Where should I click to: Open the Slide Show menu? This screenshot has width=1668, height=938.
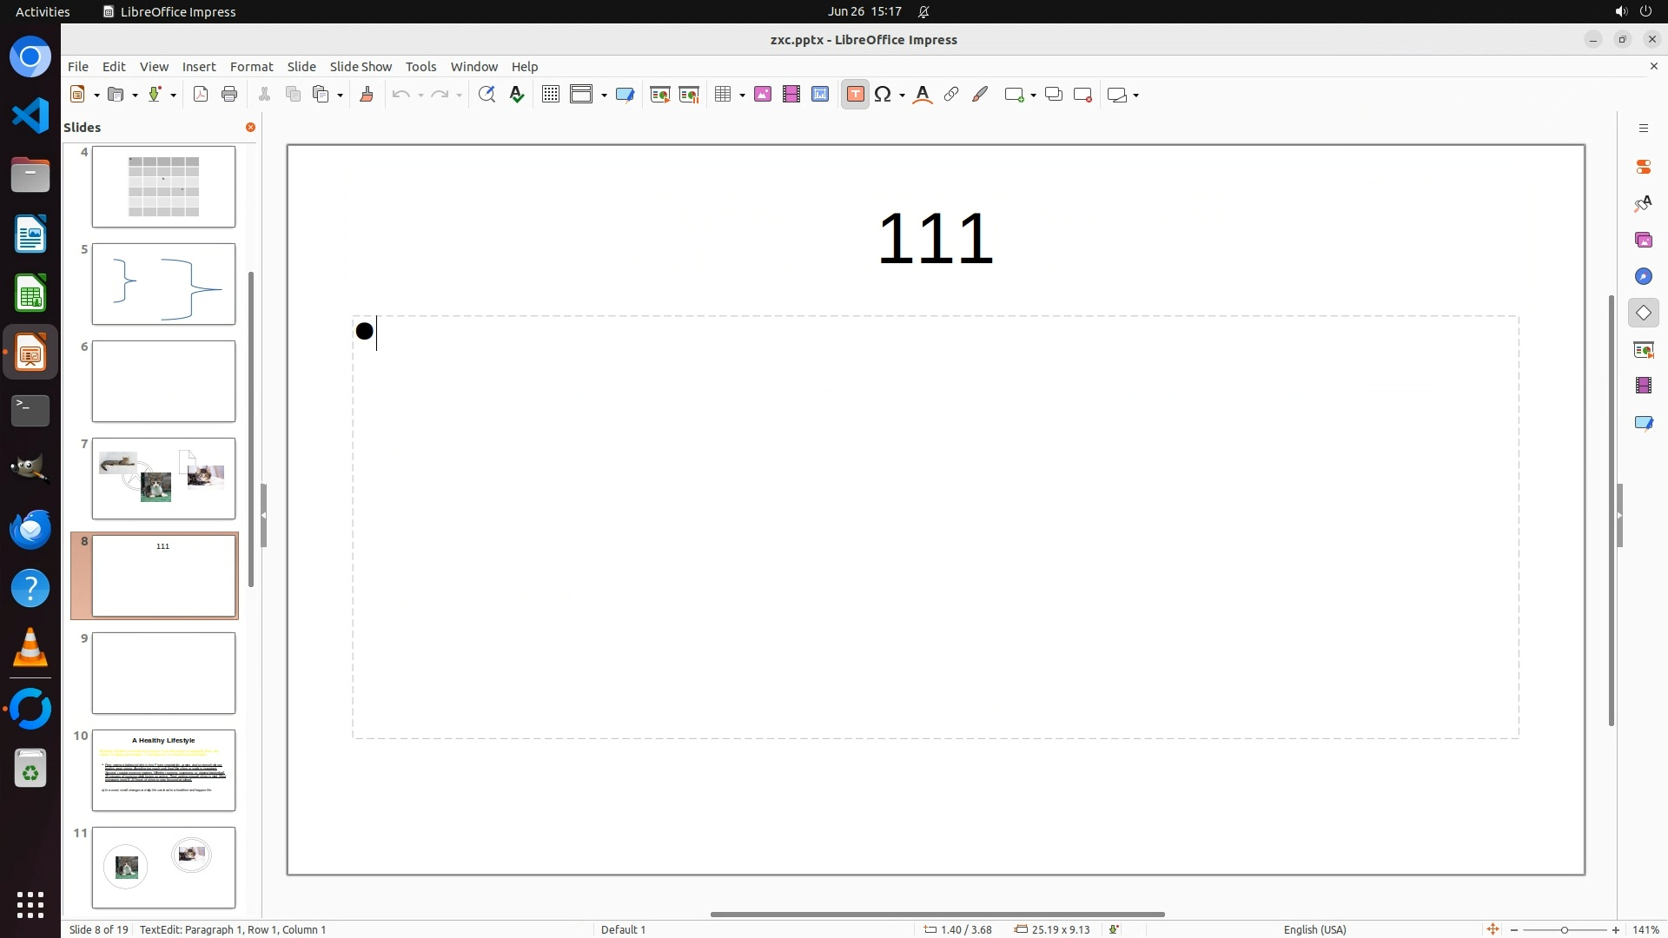(x=361, y=67)
